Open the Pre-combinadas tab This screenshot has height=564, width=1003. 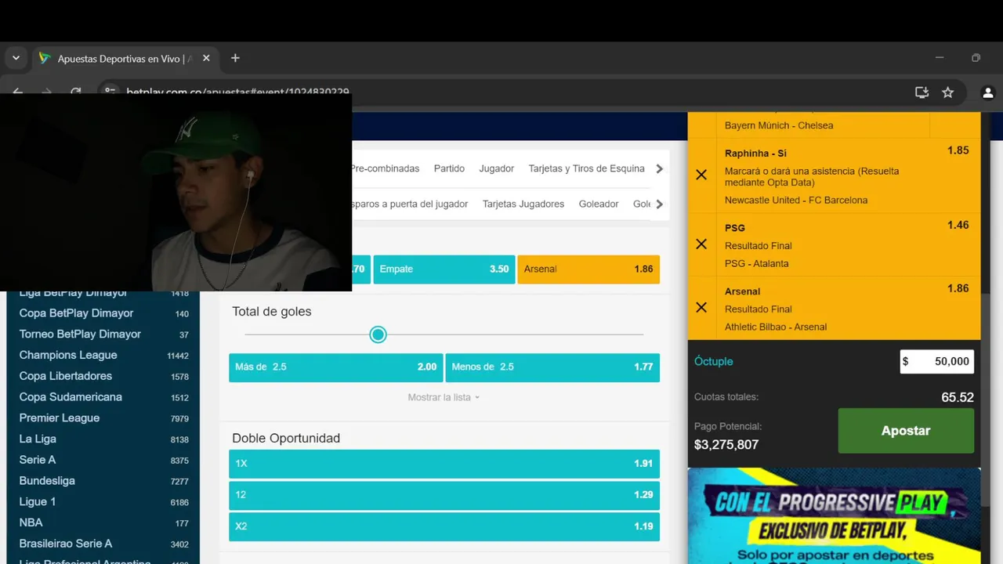(x=385, y=168)
